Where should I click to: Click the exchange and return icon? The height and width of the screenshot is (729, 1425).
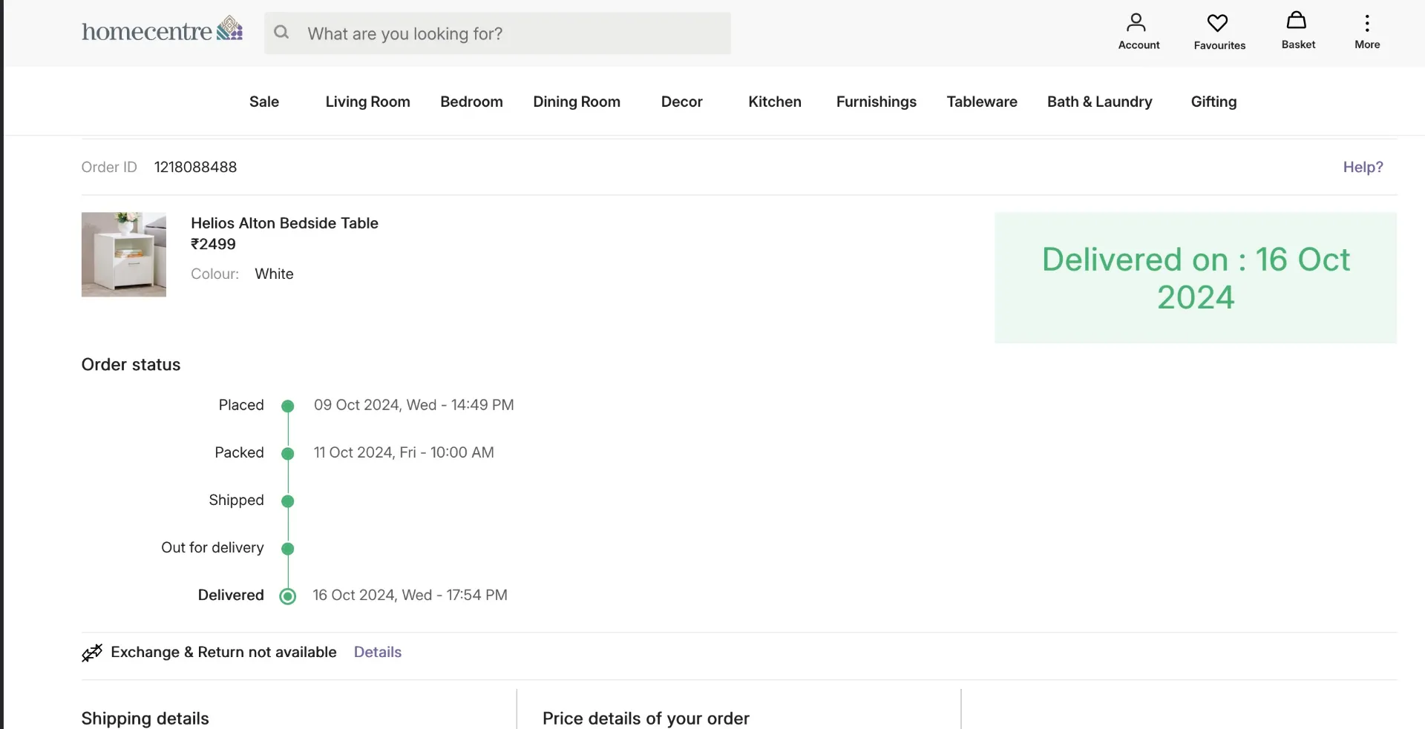tap(92, 653)
